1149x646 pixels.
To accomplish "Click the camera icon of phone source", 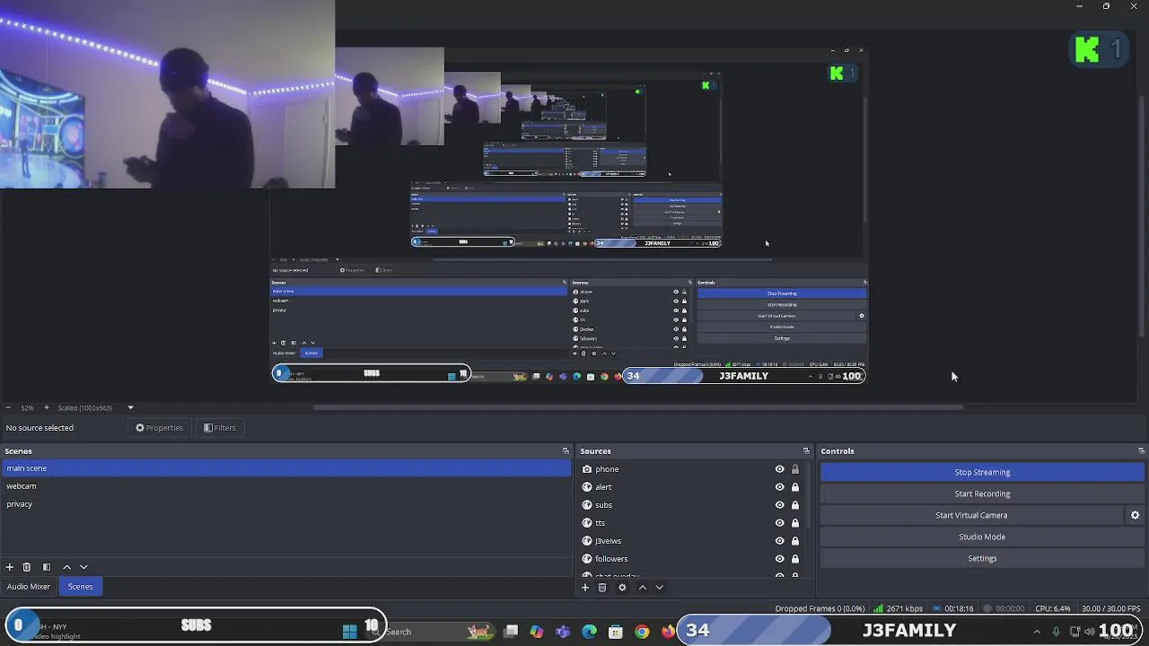I will (x=587, y=469).
